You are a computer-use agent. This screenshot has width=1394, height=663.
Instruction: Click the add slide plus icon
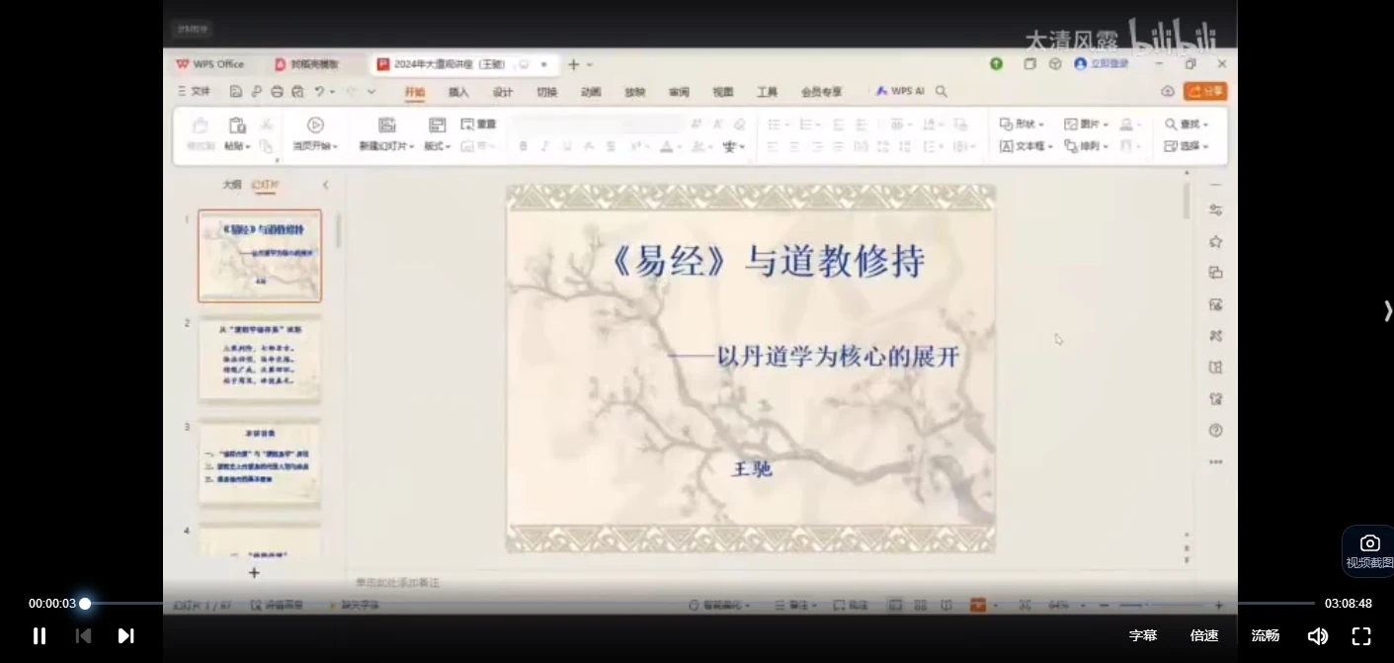click(x=254, y=572)
